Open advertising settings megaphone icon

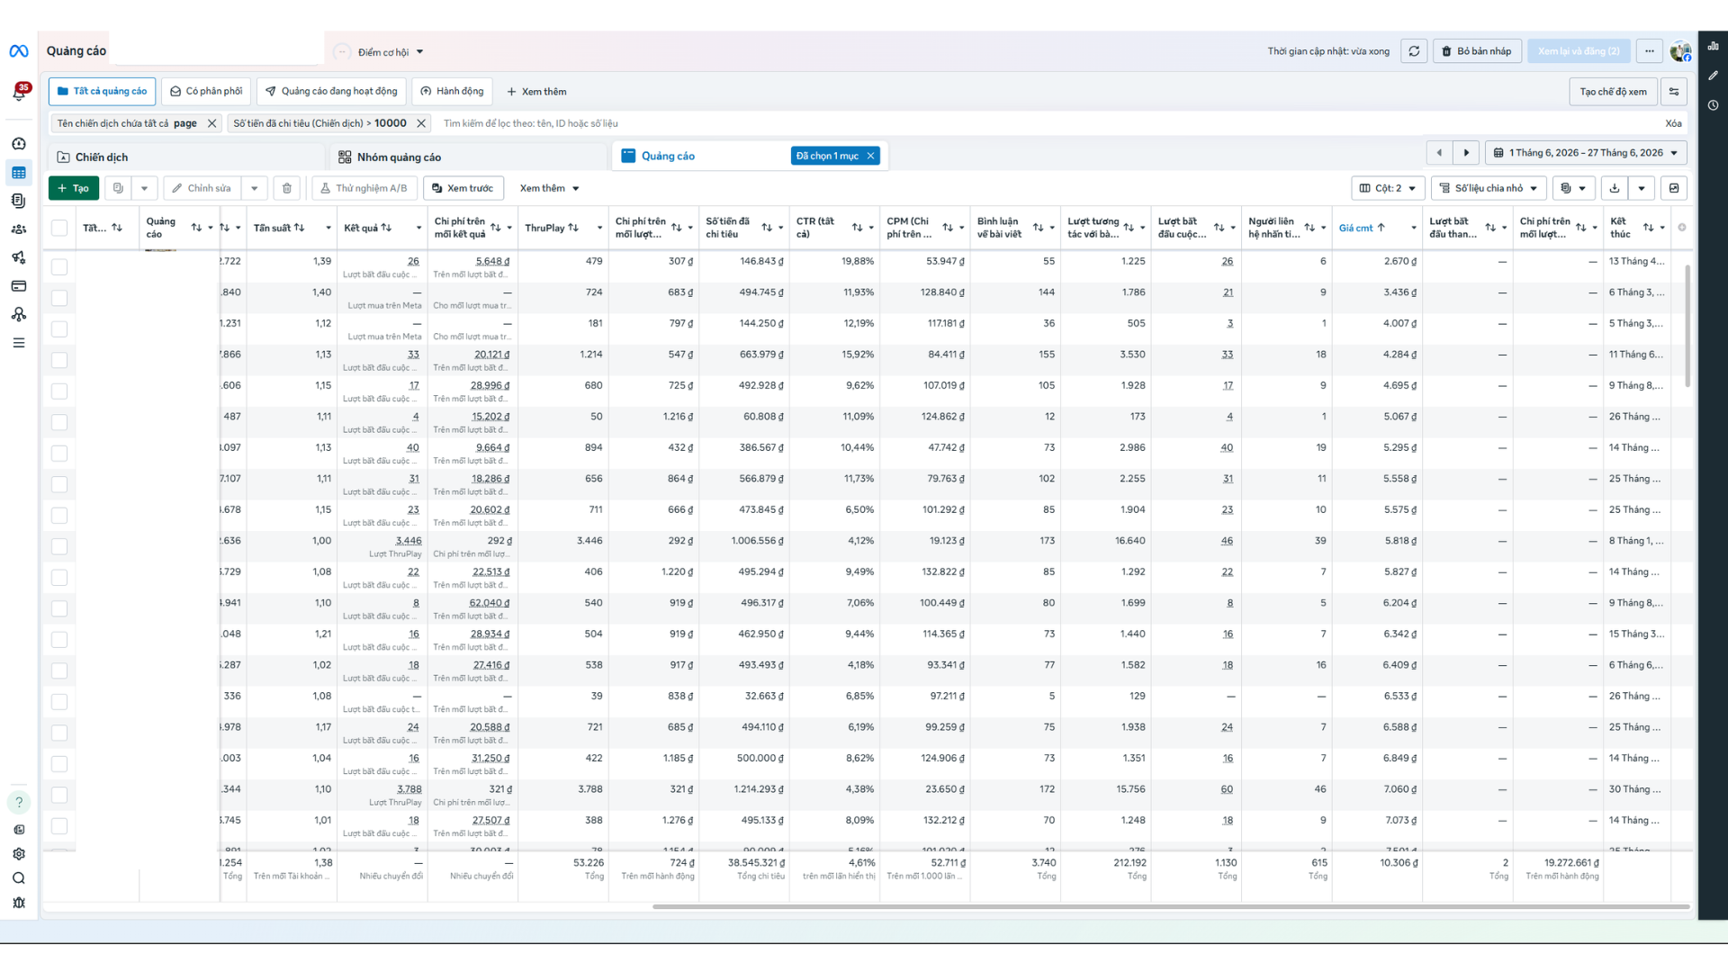(19, 257)
